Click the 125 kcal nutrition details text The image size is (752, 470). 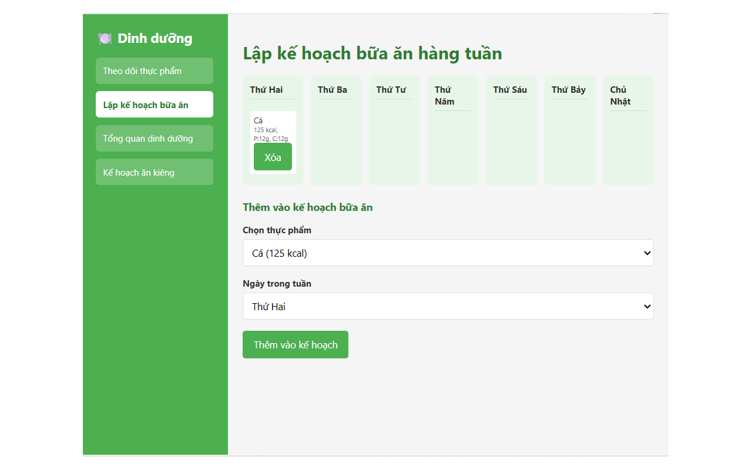tap(271, 135)
